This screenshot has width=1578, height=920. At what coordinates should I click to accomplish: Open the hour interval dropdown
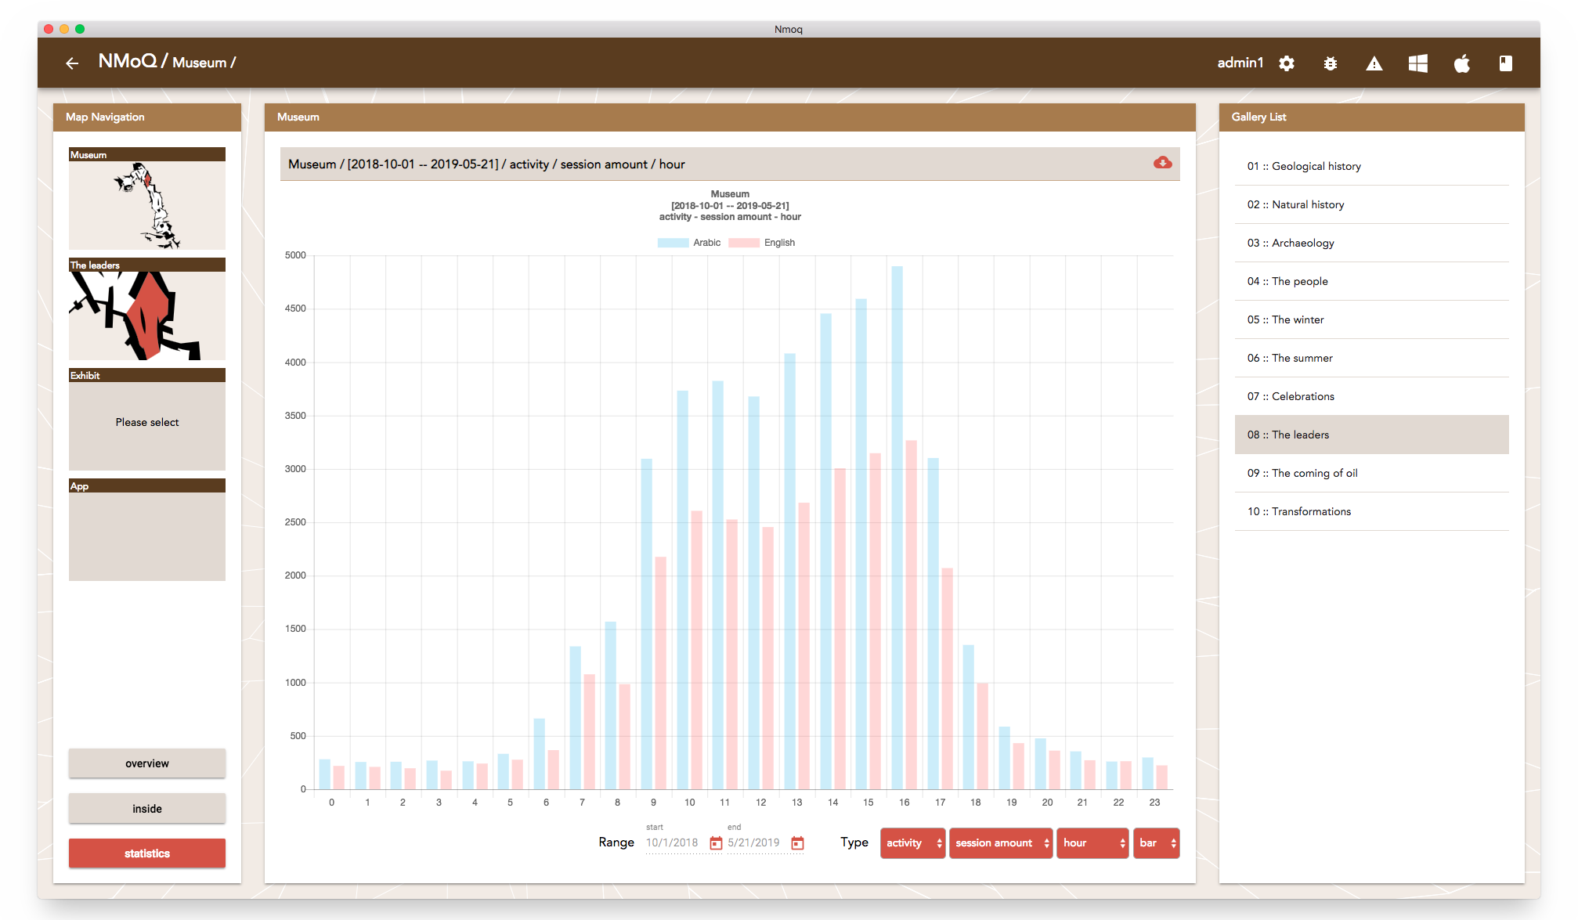(1092, 843)
